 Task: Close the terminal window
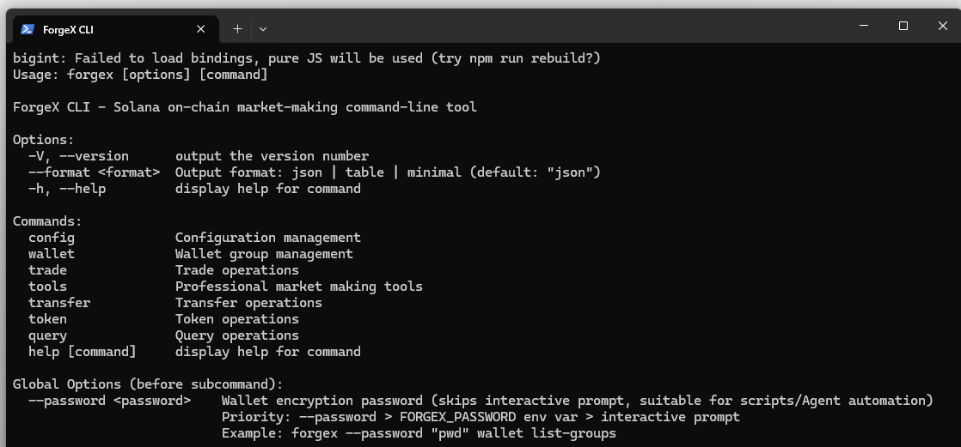[x=942, y=26]
